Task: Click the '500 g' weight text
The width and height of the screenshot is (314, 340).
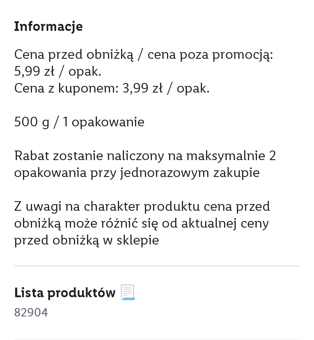Action: point(32,122)
